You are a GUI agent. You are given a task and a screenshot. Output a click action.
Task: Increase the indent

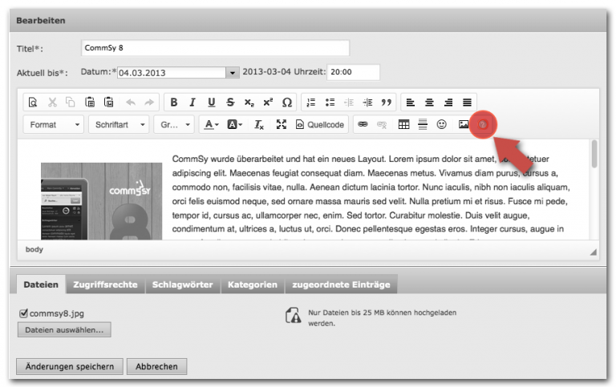click(367, 103)
